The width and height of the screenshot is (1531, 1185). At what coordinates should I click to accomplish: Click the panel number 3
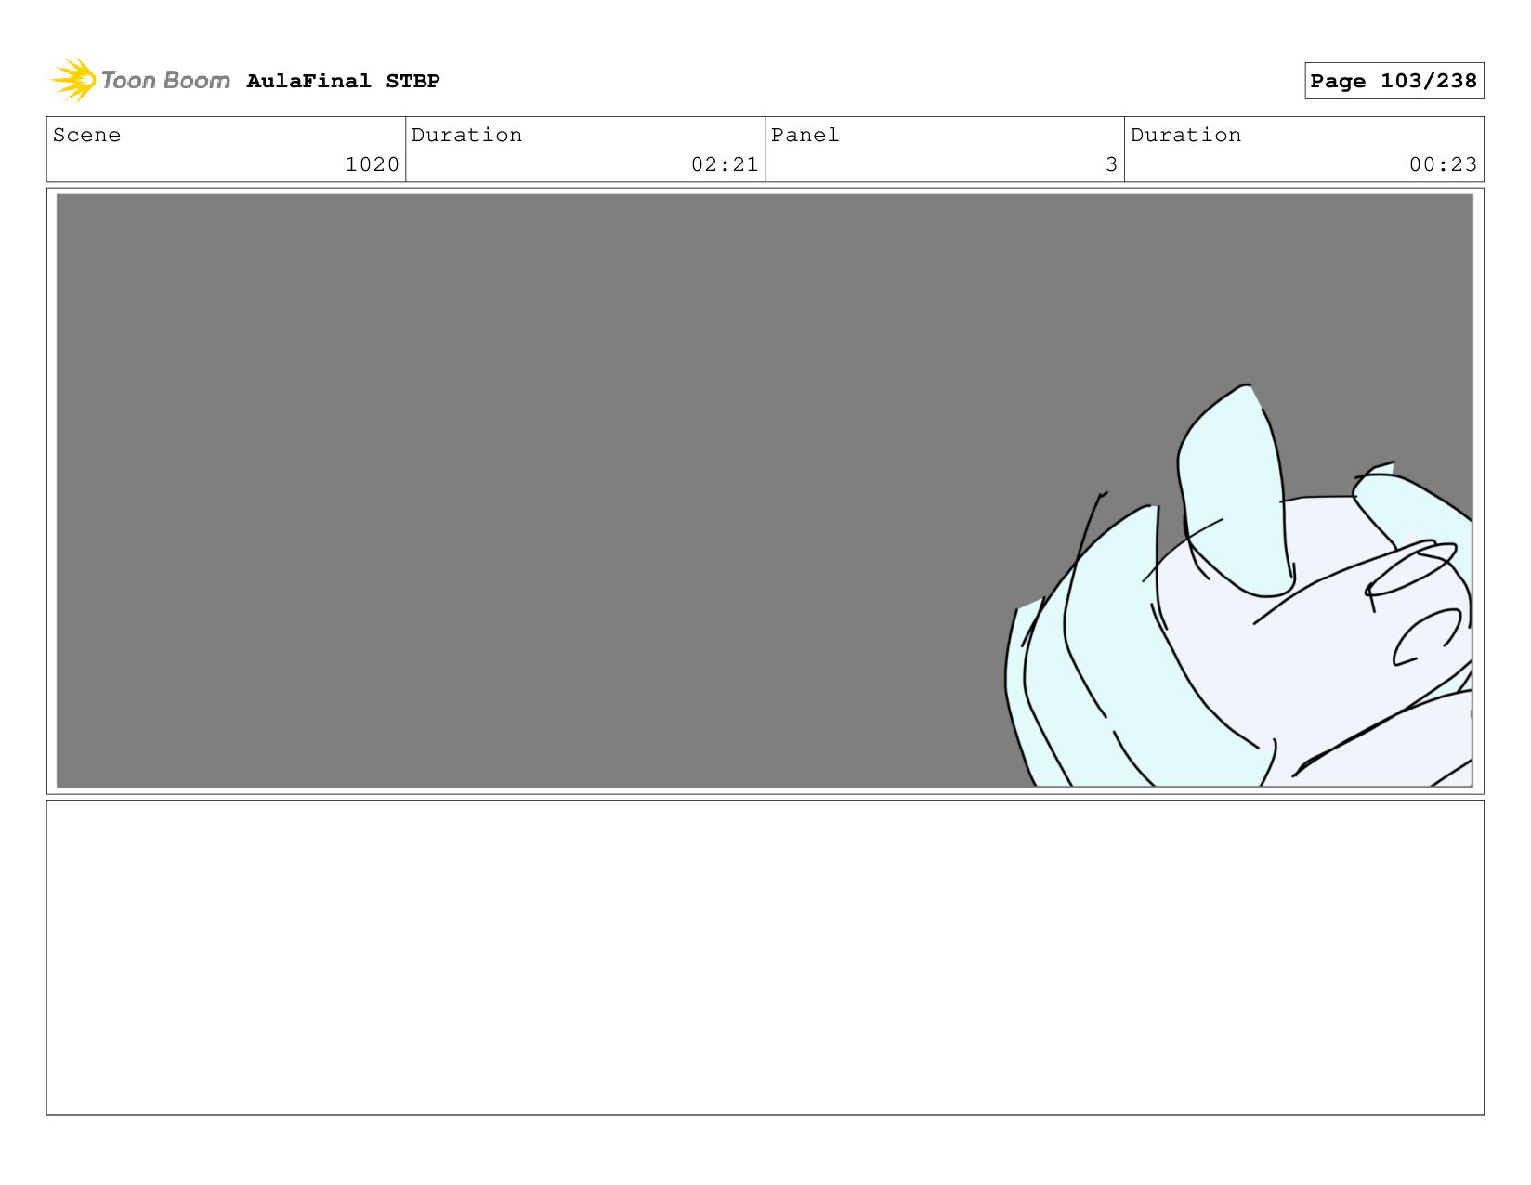point(1111,164)
